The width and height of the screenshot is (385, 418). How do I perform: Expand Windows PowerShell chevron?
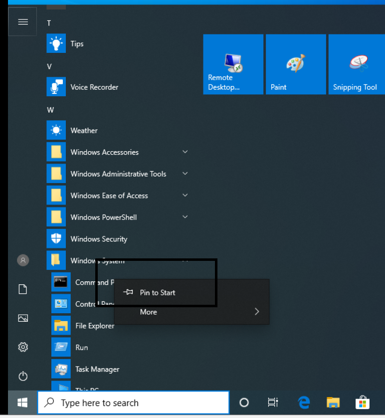pyautogui.click(x=185, y=216)
